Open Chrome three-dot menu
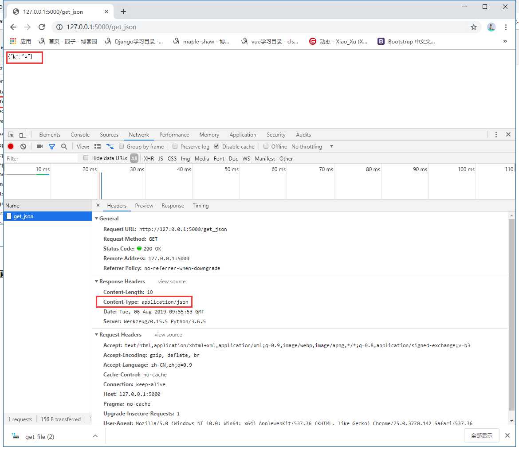Image resolution: width=519 pixels, height=450 pixels. click(506, 27)
